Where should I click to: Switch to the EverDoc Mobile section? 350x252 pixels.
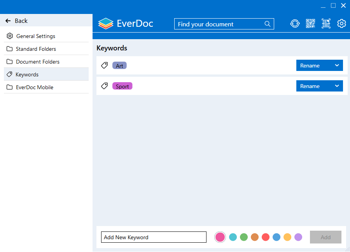tap(34, 87)
